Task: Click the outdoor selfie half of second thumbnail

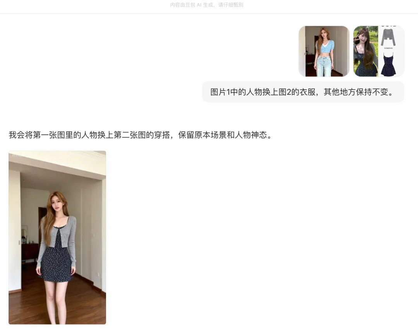Action: click(x=365, y=51)
